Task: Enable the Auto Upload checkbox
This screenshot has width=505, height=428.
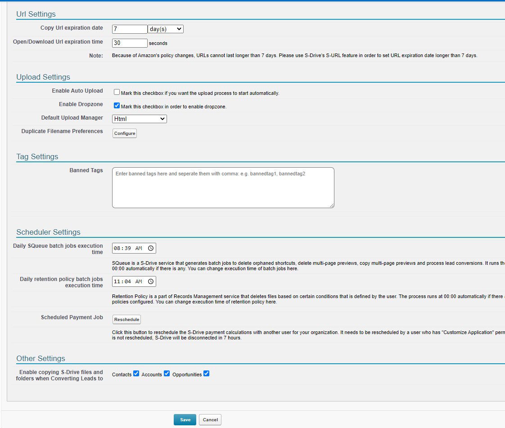Action: tap(117, 92)
